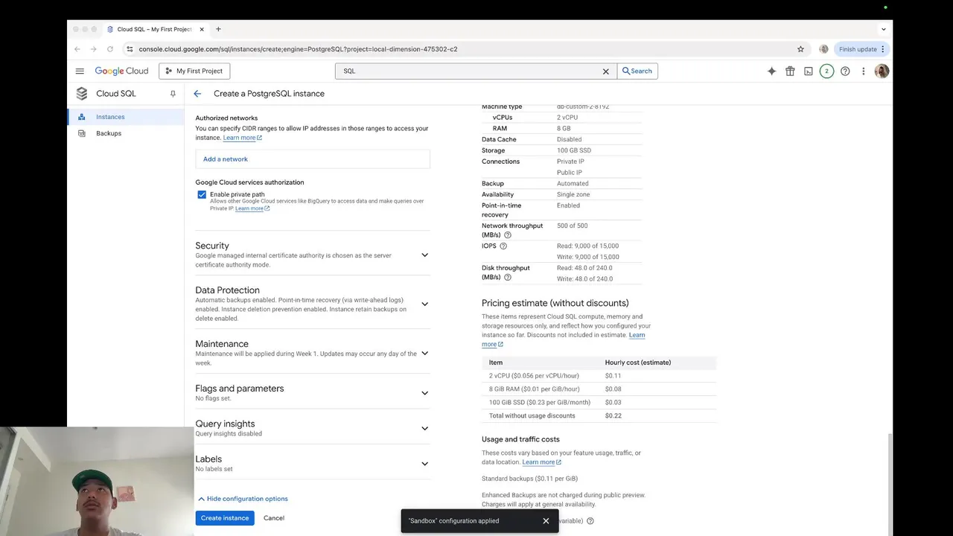This screenshot has height=536, width=953.
Task: Open the three-dot settings menu in header
Action: click(x=864, y=71)
